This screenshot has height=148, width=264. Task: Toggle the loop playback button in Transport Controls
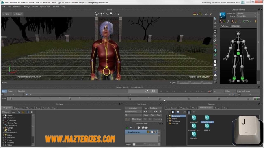(210, 91)
